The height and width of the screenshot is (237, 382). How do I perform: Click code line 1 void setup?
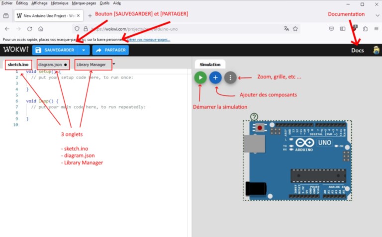(x=43, y=72)
